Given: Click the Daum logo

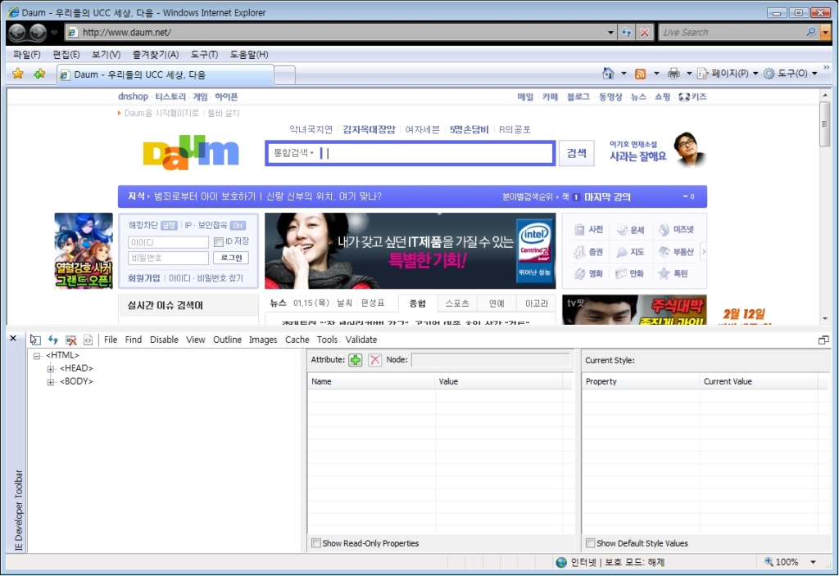Looking at the screenshot, I should 190,152.
